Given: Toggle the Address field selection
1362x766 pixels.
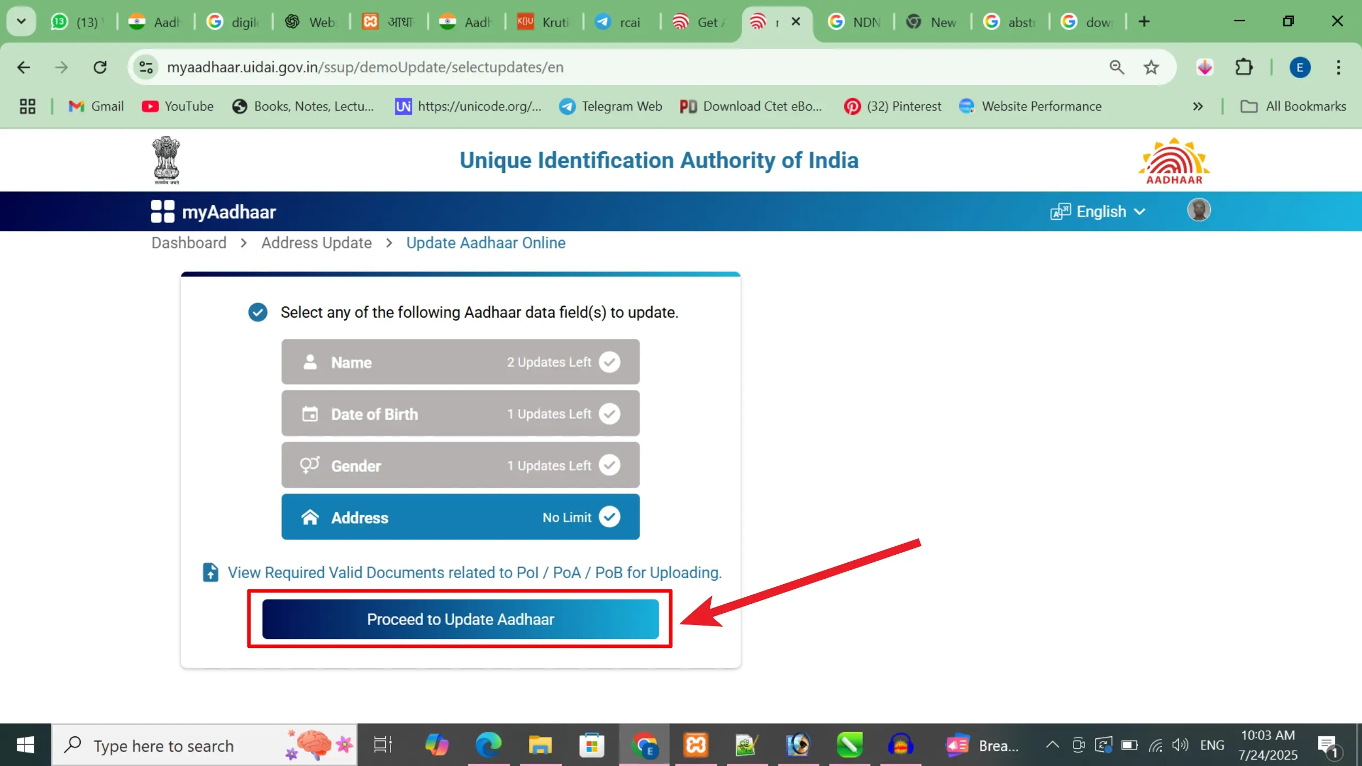Looking at the screenshot, I should coord(460,517).
